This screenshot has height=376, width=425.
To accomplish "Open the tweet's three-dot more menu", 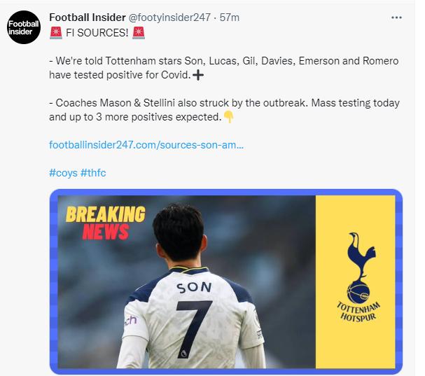I will [x=396, y=18].
